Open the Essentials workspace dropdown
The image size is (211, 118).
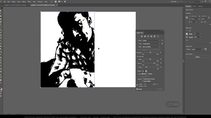tap(174, 2)
